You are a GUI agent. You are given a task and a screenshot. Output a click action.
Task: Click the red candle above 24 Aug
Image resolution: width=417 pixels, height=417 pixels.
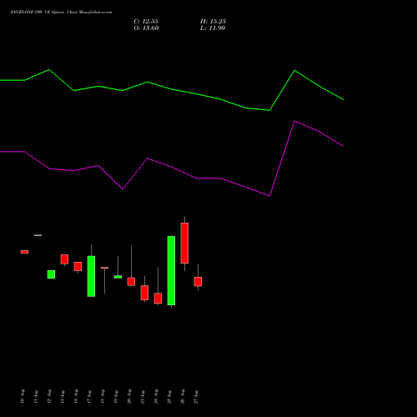(158, 298)
